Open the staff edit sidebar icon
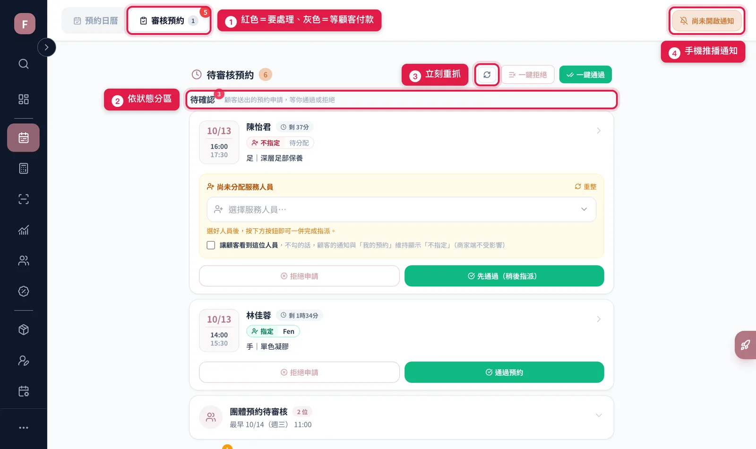The image size is (756, 449). coord(24,361)
